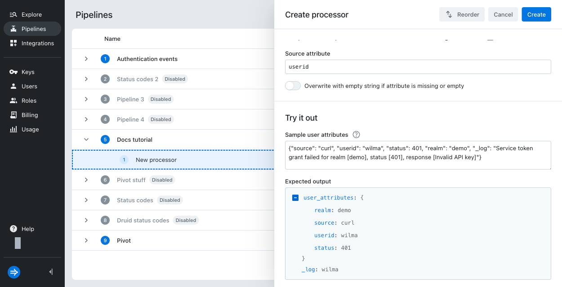Image resolution: width=562 pixels, height=287 pixels.
Task: Open the Usage page icon
Action: pos(14,129)
